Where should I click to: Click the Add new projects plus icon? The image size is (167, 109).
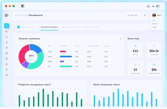pyautogui.click(x=19, y=27)
